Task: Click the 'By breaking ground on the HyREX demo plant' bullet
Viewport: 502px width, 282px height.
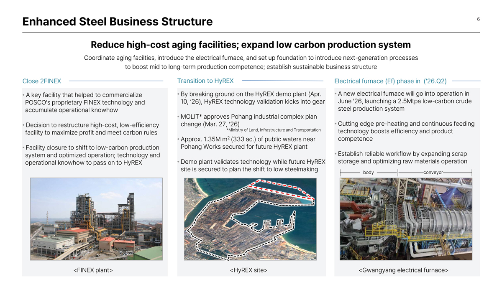Action: tap(251, 98)
